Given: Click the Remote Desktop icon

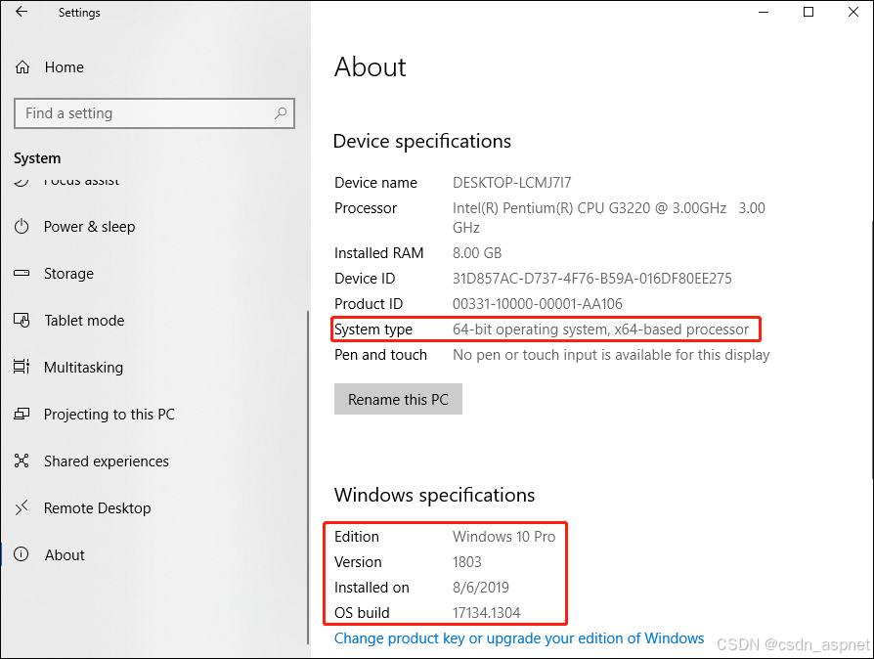Looking at the screenshot, I should (x=22, y=507).
